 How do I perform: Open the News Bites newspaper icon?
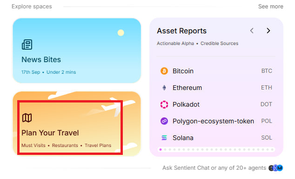click(x=27, y=45)
